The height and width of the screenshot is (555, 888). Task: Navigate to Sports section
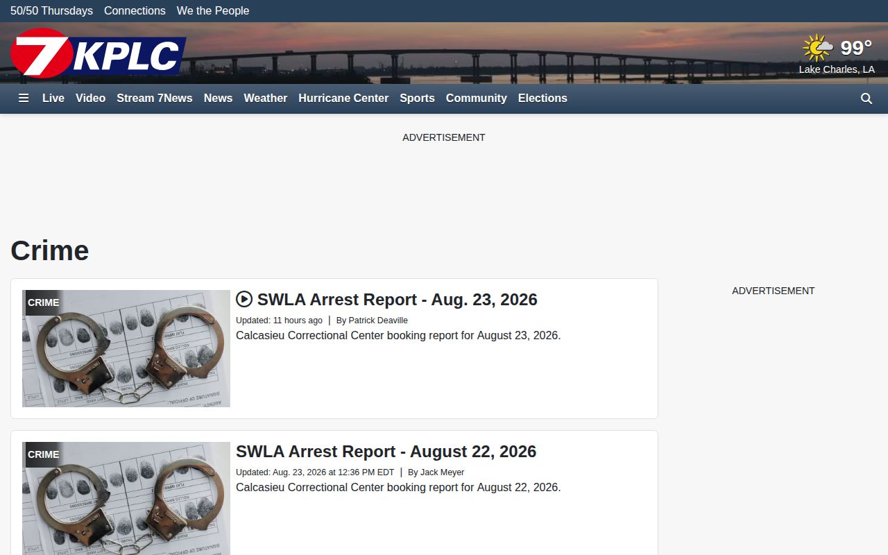417,99
